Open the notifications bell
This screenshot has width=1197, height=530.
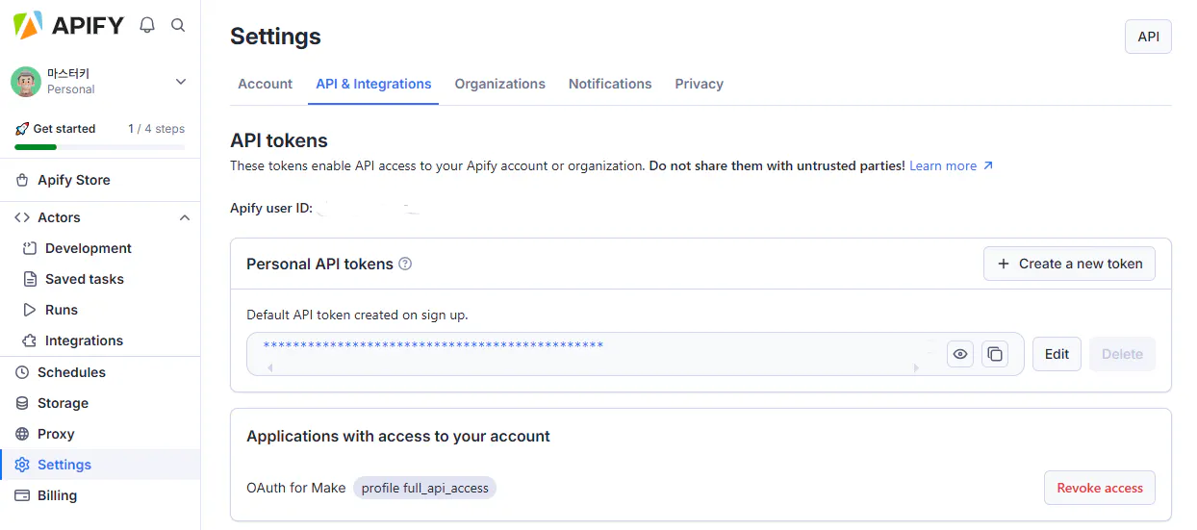(147, 25)
